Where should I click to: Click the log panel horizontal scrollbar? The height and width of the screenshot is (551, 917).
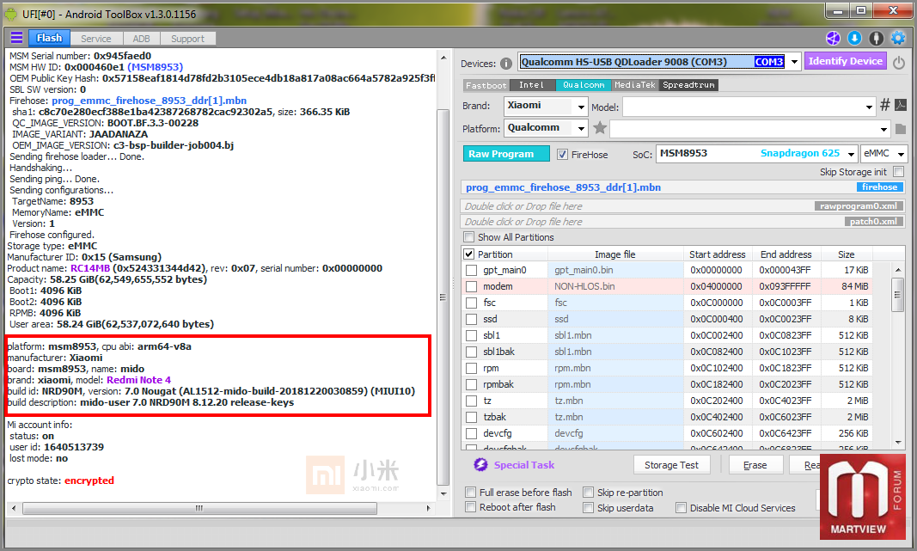pyautogui.click(x=199, y=508)
